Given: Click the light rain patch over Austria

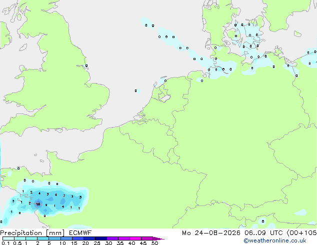Looking at the screenshot, I should (301, 212).
